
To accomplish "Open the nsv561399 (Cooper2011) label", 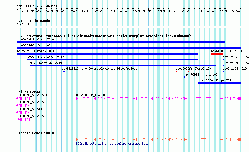I will 45,57.
